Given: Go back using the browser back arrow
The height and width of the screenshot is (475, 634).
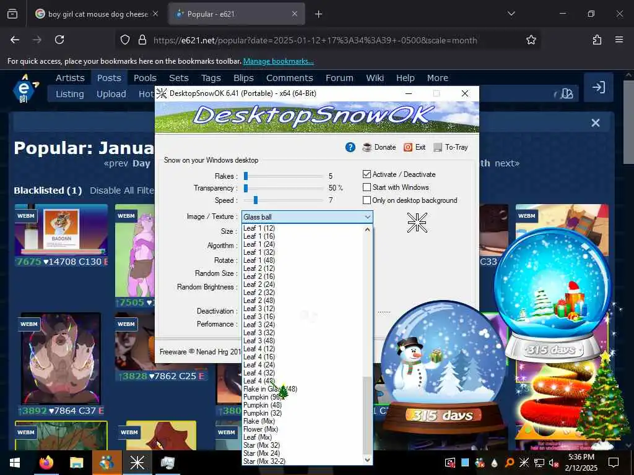Looking at the screenshot, I should point(15,40).
